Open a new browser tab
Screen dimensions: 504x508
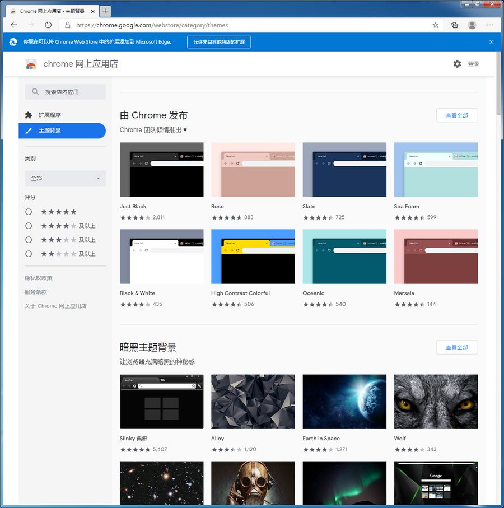(x=105, y=11)
